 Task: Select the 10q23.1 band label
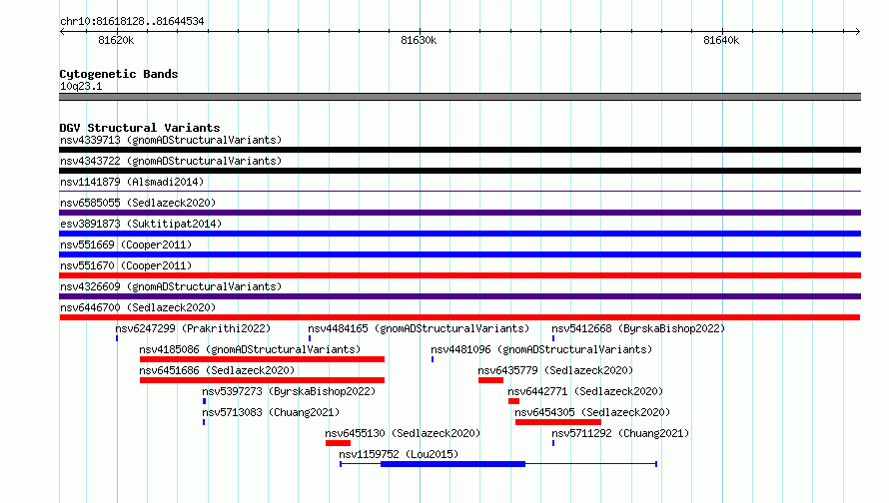pos(81,86)
